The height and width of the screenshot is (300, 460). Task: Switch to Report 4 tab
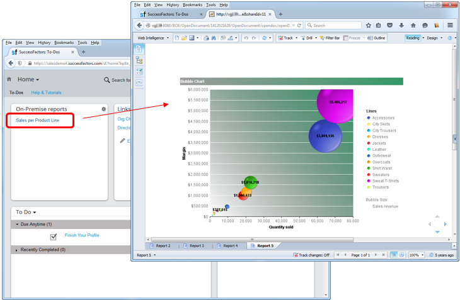[x=227, y=246]
